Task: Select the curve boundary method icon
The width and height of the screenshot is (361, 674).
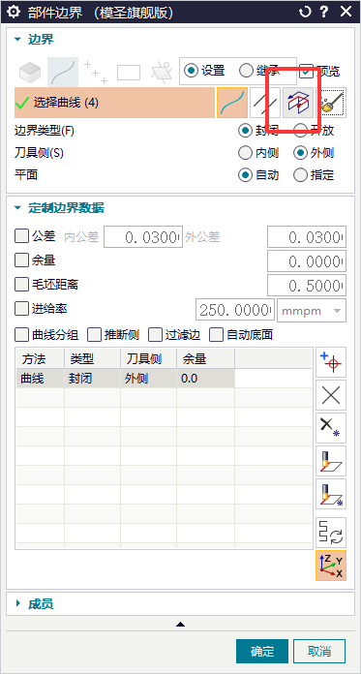Action: [63, 73]
